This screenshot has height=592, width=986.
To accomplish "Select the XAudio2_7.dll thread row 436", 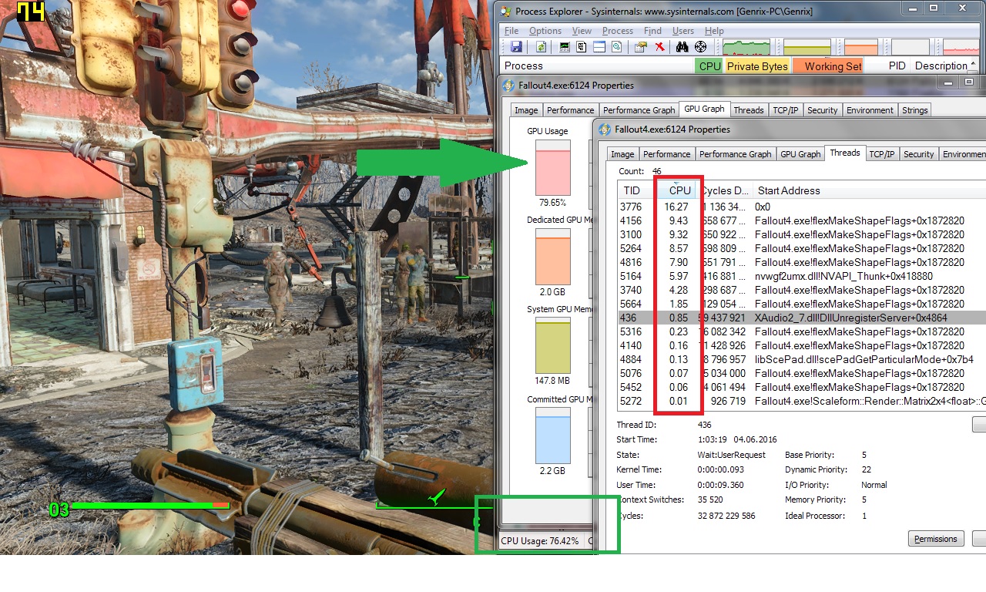I will click(x=802, y=318).
